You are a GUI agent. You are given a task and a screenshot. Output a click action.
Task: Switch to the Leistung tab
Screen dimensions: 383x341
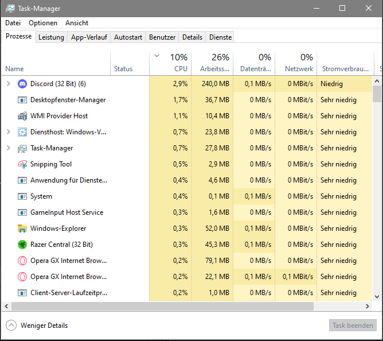(51, 37)
